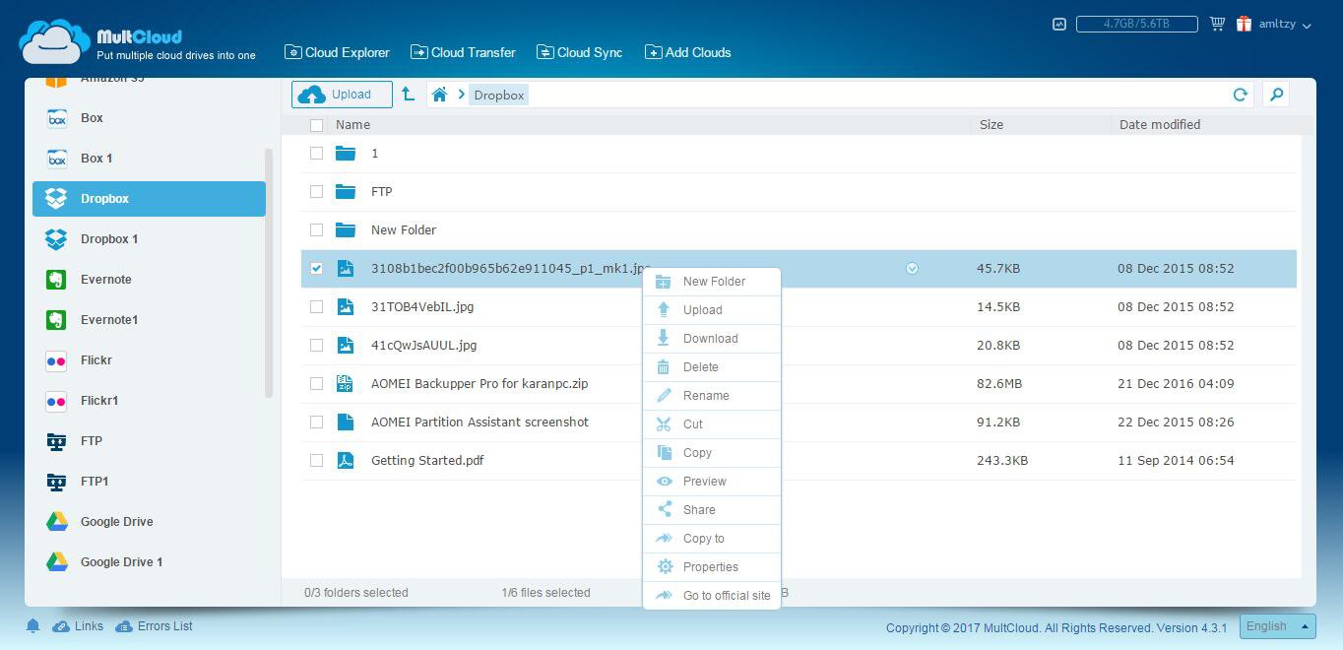Open the search magnifier icon

click(1276, 95)
